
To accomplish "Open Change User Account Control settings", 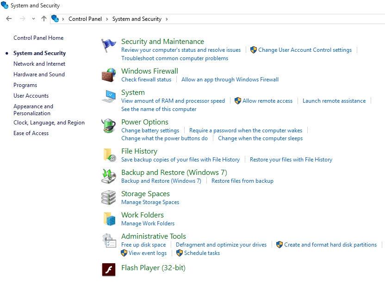I will (x=305, y=50).
